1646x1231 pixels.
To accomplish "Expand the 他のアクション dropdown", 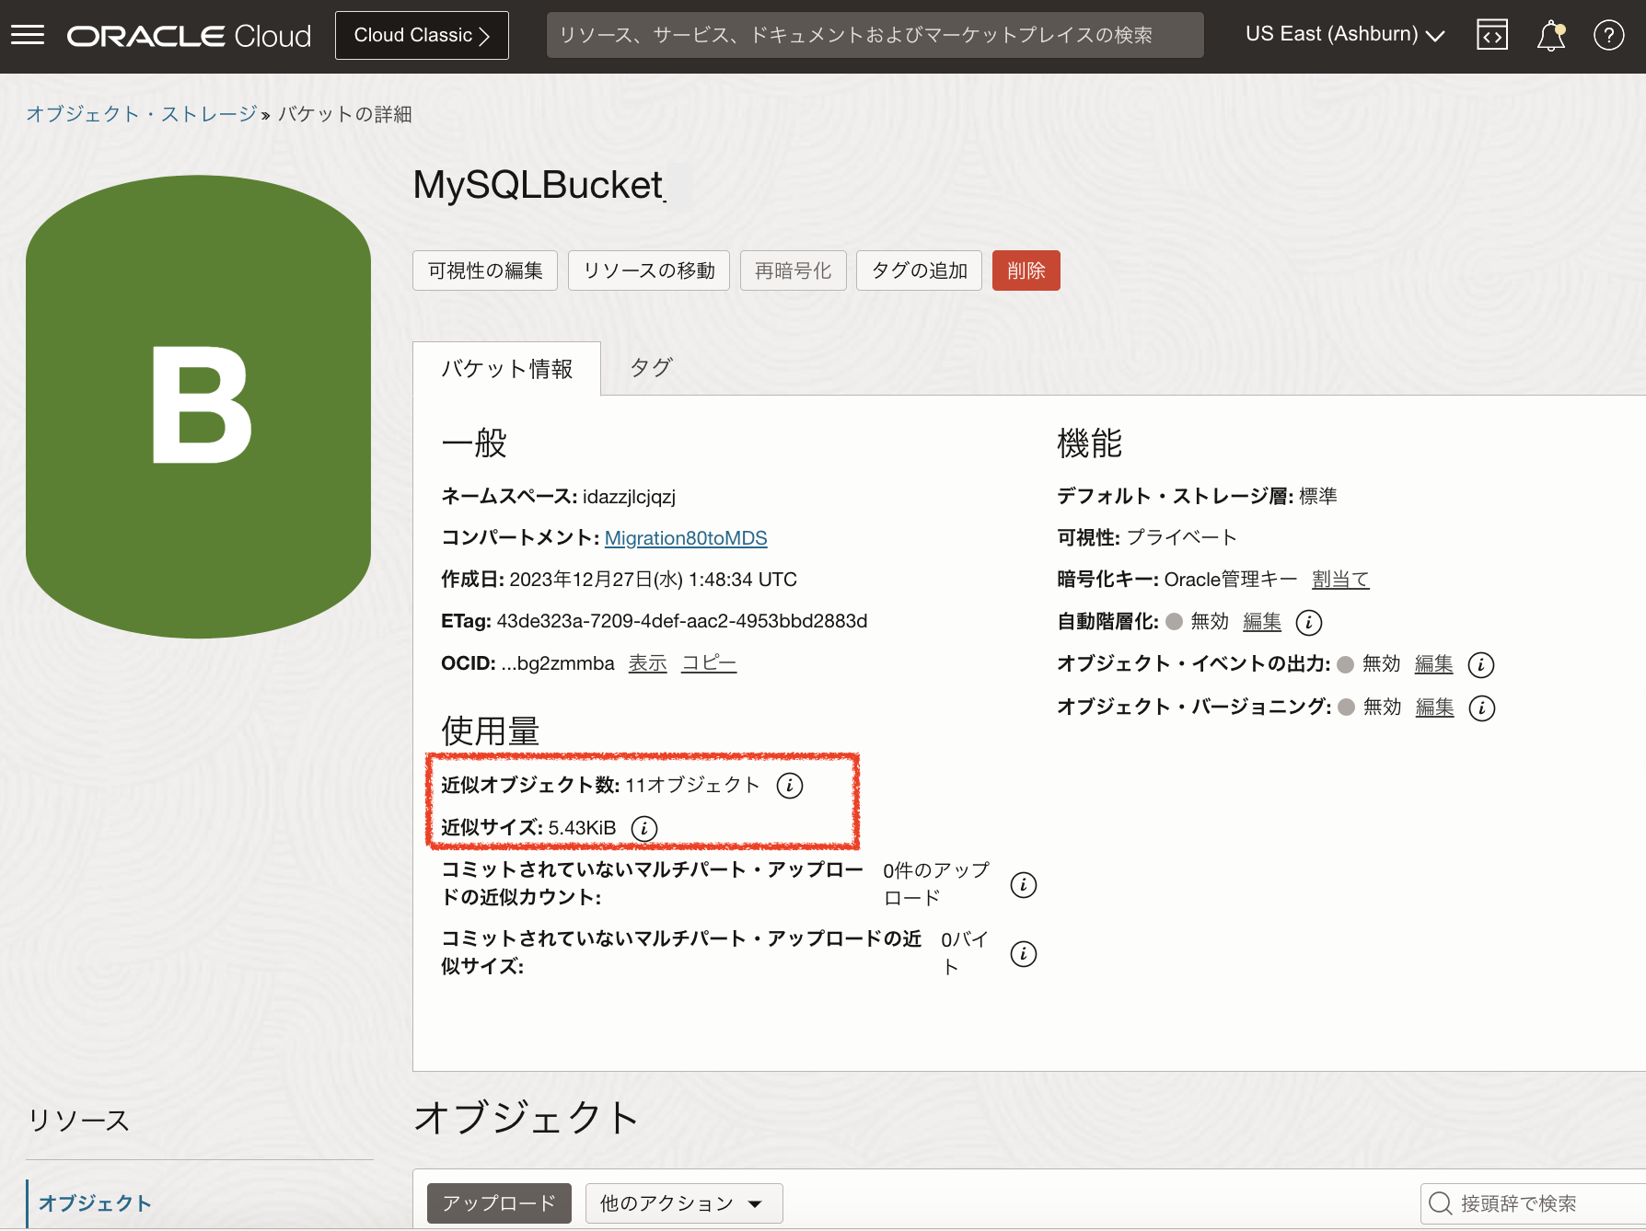I will tap(683, 1203).
